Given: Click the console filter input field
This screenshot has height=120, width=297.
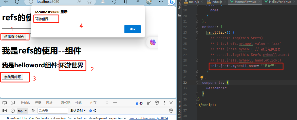Looking at the screenshot, I should point(53,111).
